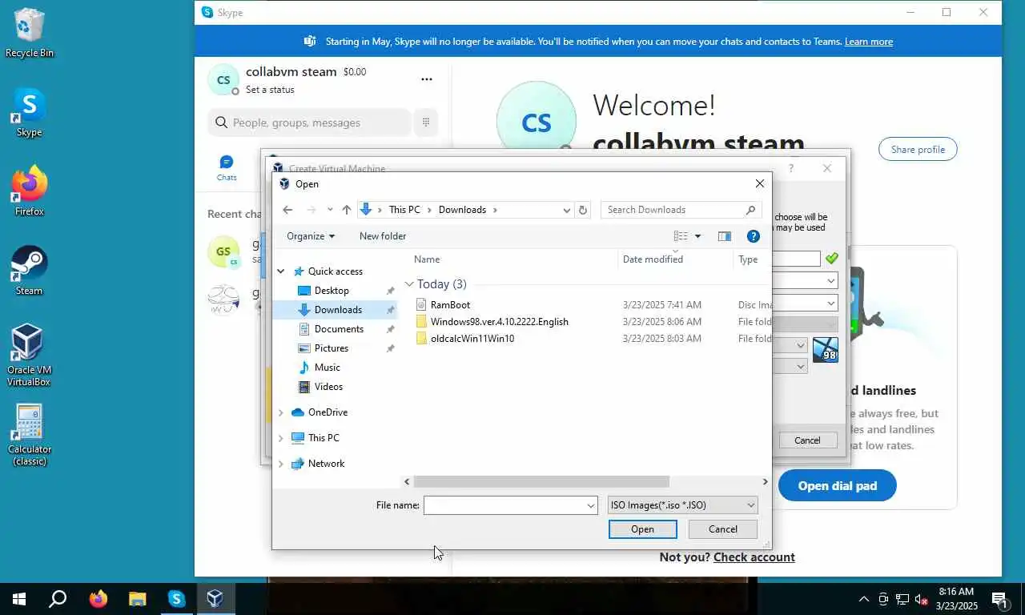The image size is (1025, 615).
Task: Open Firefox from the taskbar
Action: [98, 598]
